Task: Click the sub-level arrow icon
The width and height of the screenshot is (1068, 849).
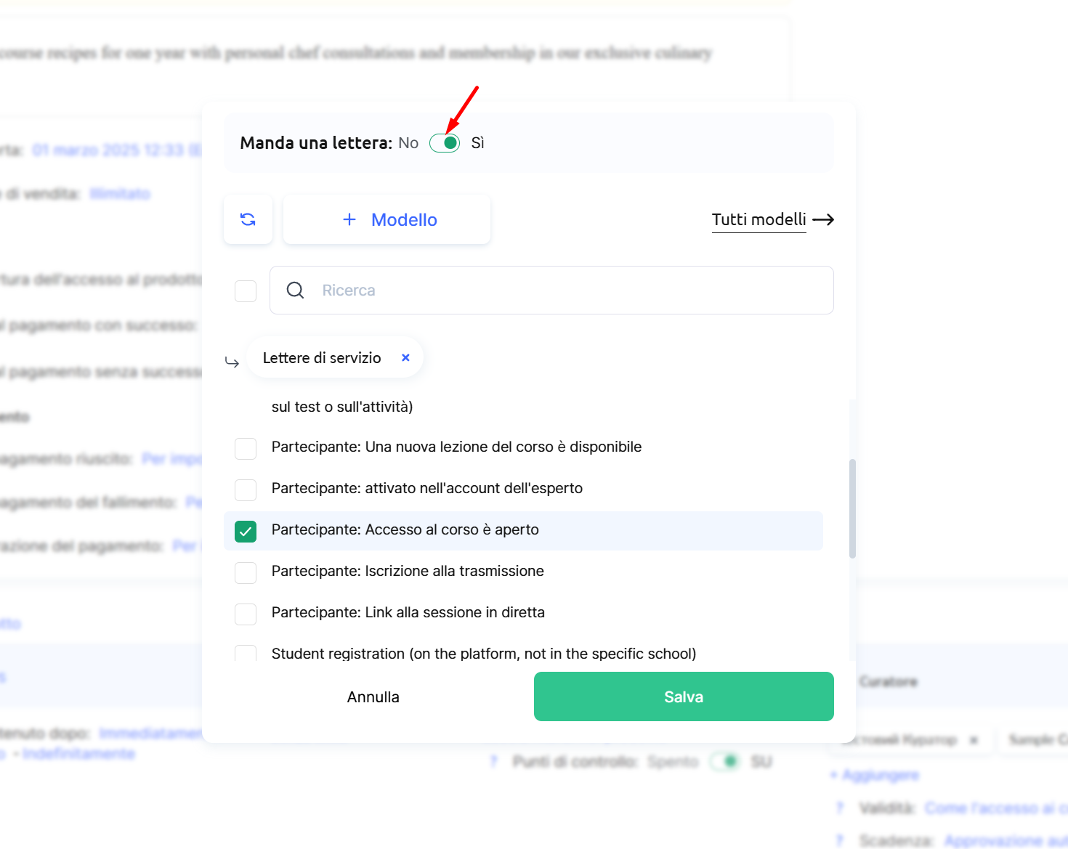Action: 232,362
